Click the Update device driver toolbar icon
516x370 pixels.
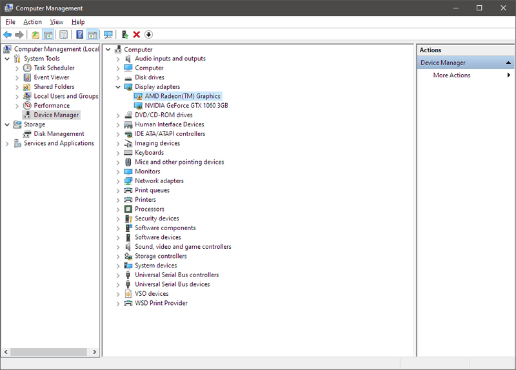pos(124,35)
